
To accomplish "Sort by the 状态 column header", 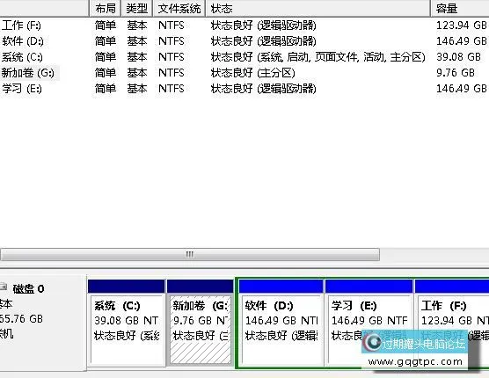I will 317,9.
